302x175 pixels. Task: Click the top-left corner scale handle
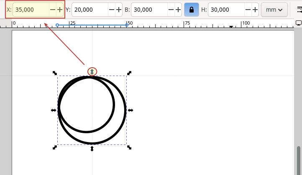55,73
